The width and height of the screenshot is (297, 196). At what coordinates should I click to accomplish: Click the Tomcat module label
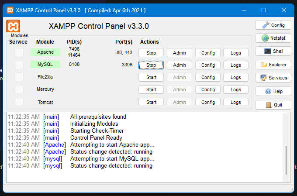coord(45,102)
